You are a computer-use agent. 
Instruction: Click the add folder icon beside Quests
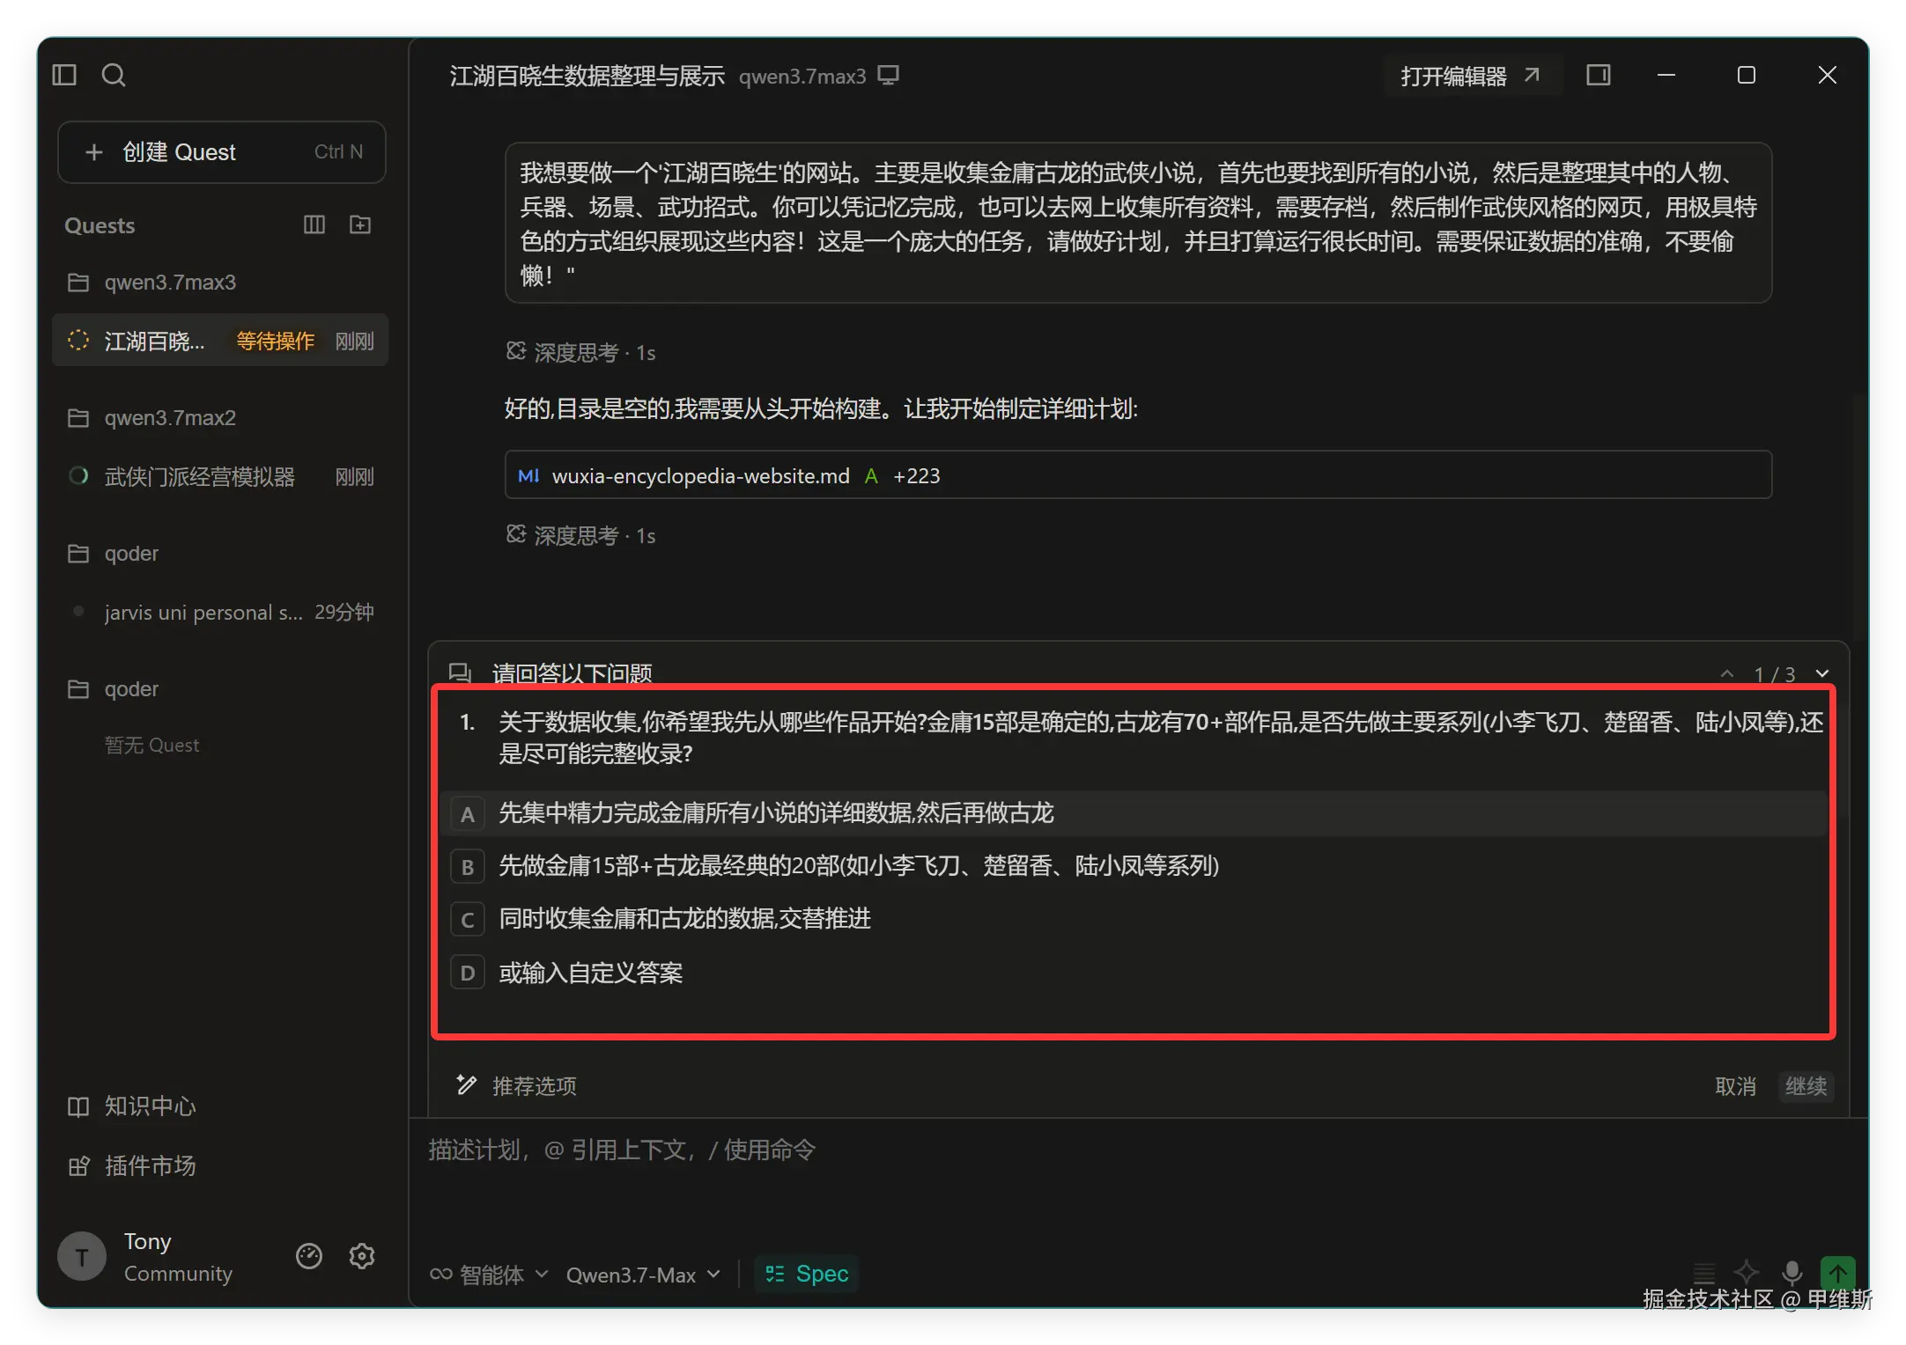pos(360,225)
